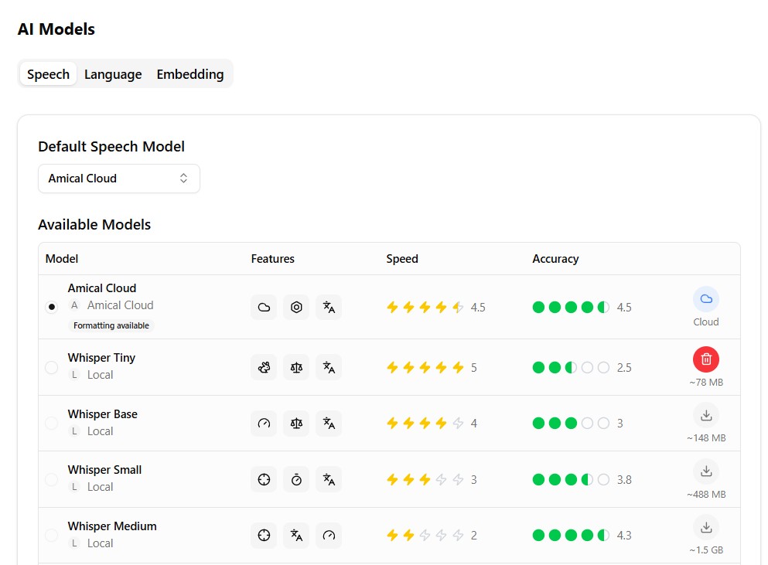Viewport: 768px width, 565px height.
Task: Click the blue Cloud button for Amical Cloud
Action: point(706,299)
